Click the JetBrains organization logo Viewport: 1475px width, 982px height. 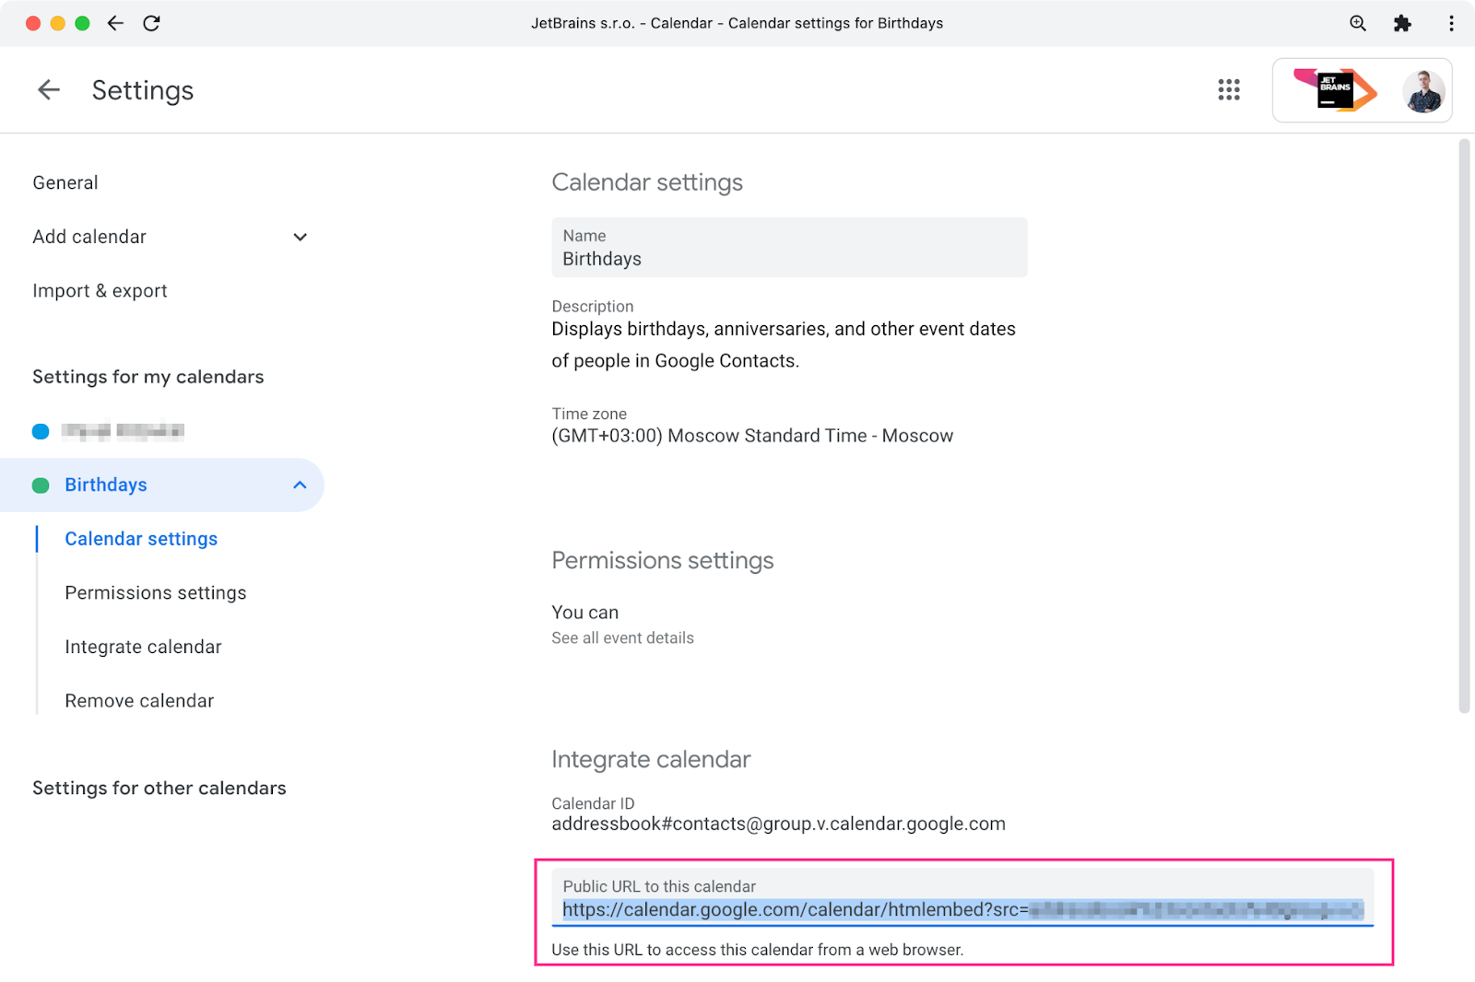click(1335, 90)
